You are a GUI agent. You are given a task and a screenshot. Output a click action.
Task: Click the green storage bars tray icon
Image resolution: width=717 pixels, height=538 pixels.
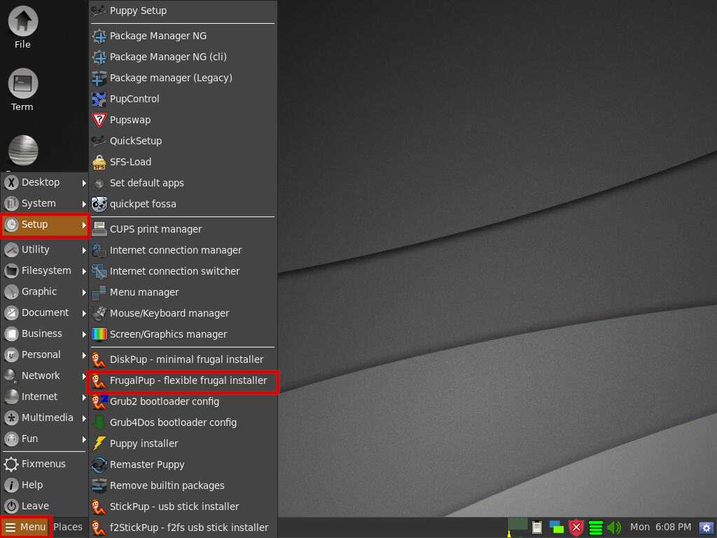click(596, 527)
